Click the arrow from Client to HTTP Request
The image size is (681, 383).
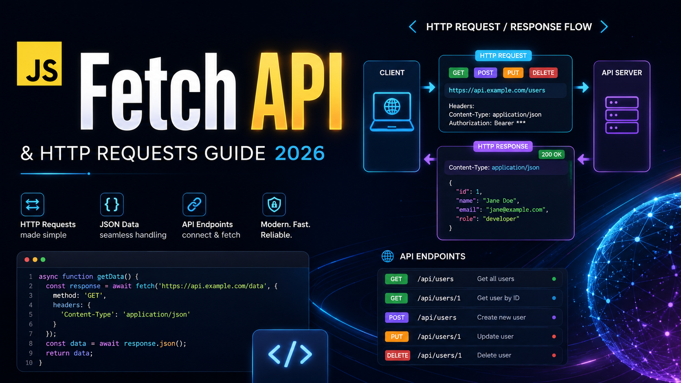429,87
